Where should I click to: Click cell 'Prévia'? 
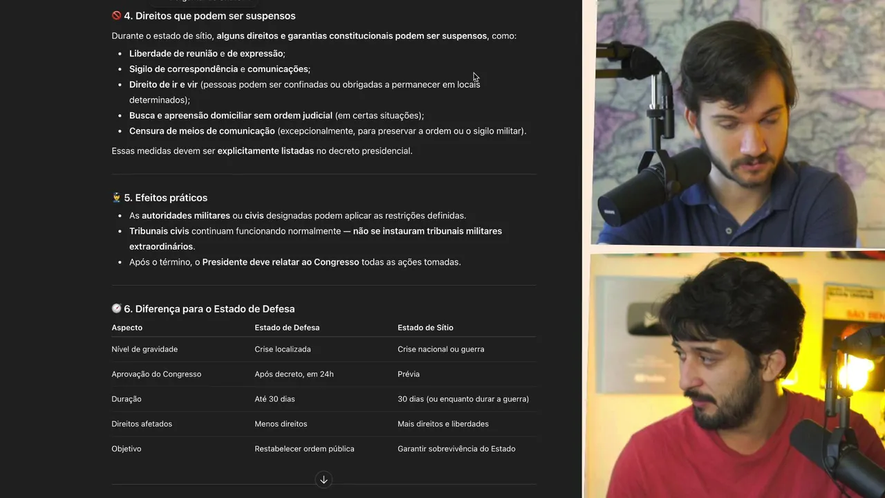point(409,374)
